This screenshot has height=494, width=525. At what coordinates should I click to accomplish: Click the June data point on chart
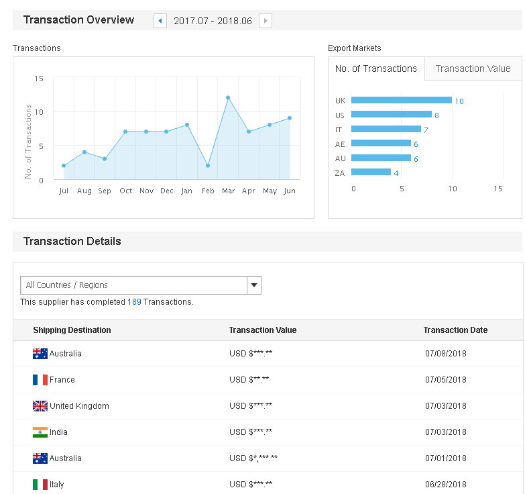point(290,118)
